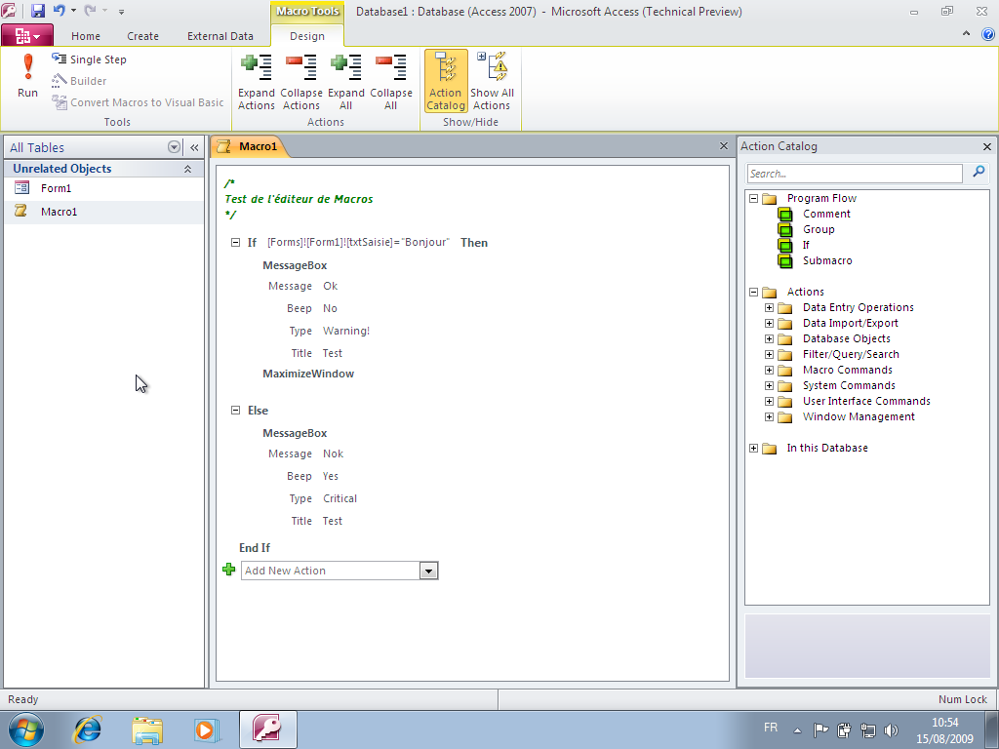
Task: Click into the Add New Action box
Action: (330, 571)
